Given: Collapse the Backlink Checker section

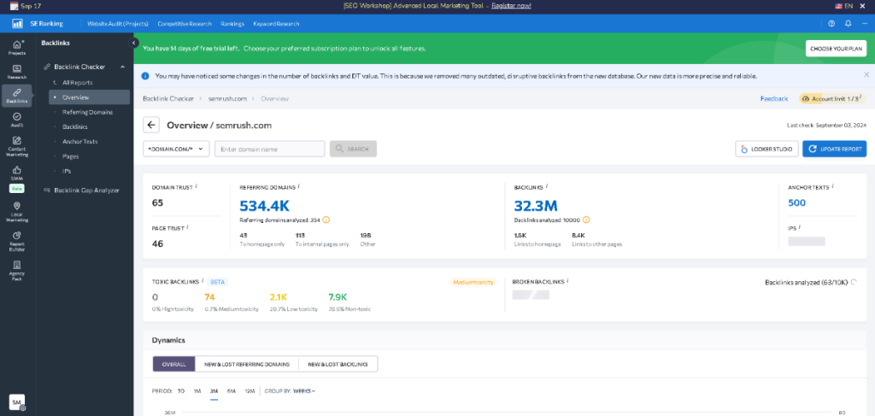Looking at the screenshot, I should (x=122, y=67).
